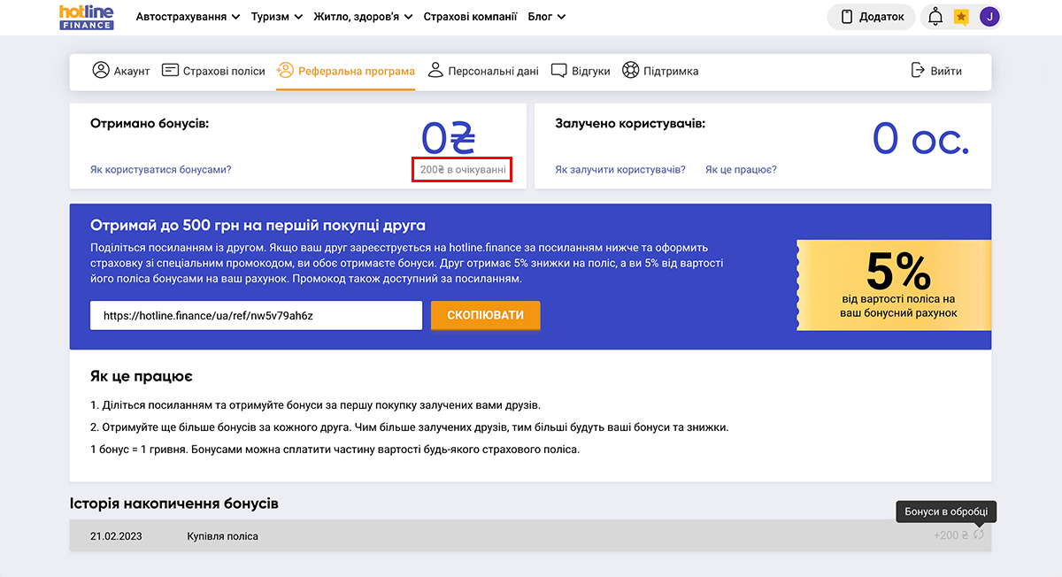Open the 'Як користуватися бонусами?' link

pyautogui.click(x=160, y=169)
